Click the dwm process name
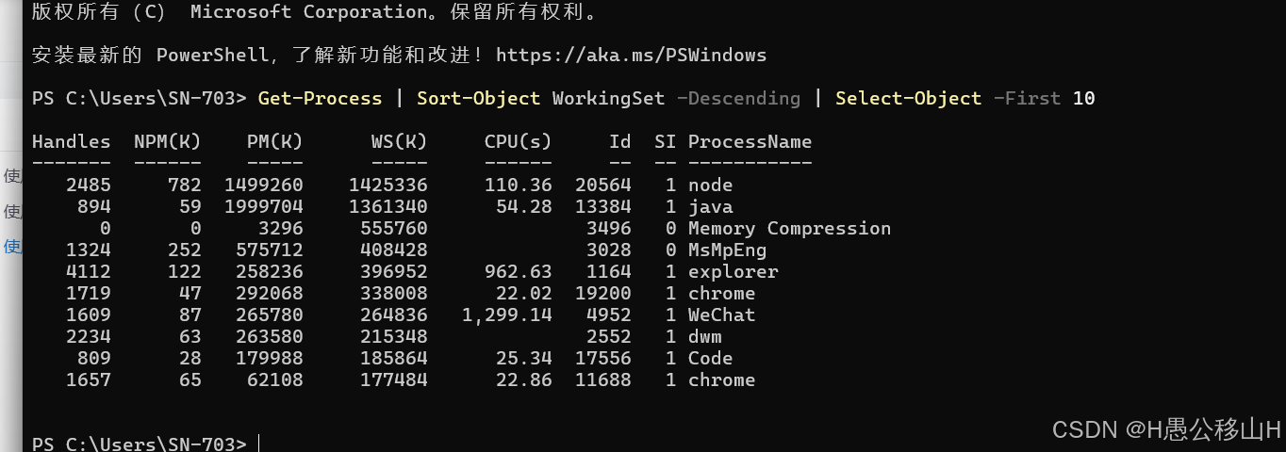The height and width of the screenshot is (452, 1286). tap(704, 336)
